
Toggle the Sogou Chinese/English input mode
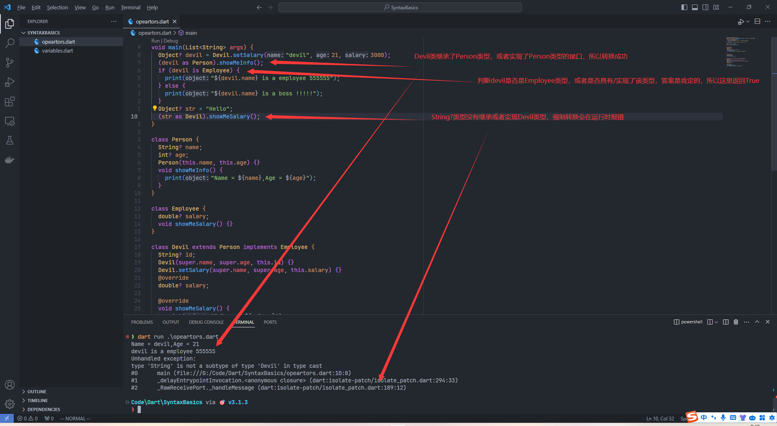(x=704, y=418)
